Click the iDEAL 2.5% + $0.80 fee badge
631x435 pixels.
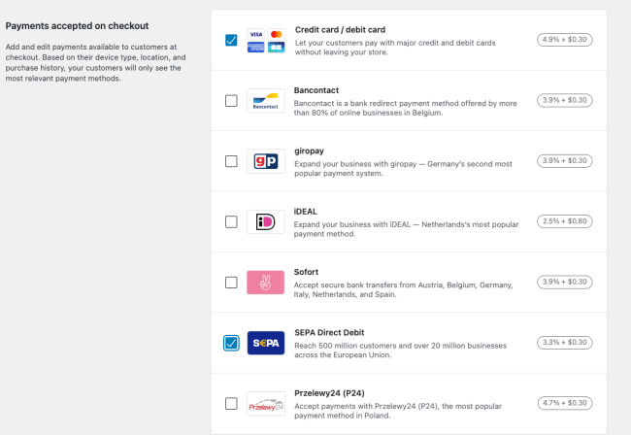(565, 221)
